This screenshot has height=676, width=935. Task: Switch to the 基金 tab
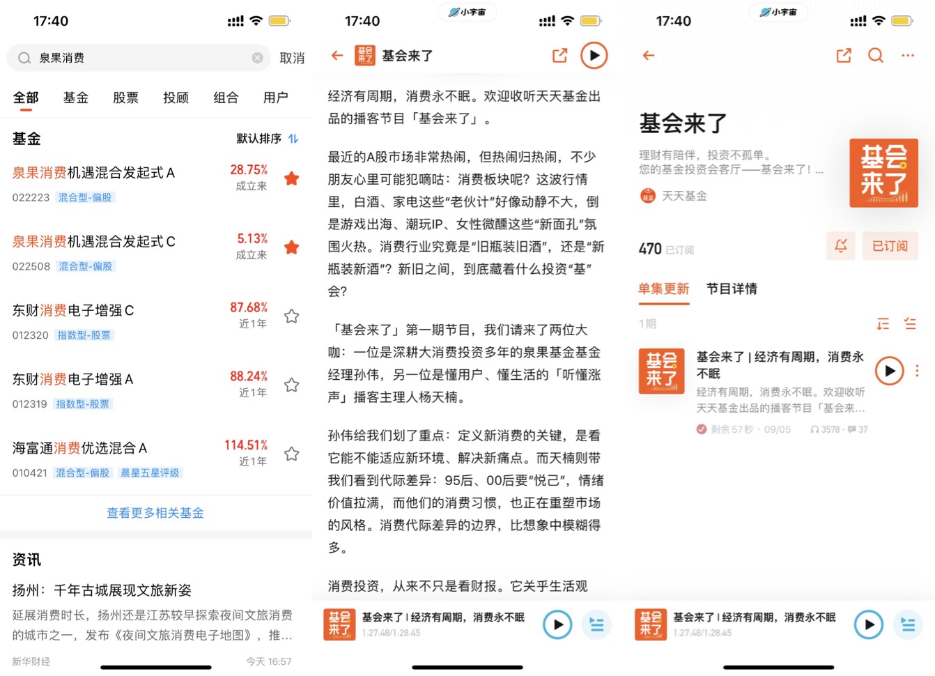point(76,98)
